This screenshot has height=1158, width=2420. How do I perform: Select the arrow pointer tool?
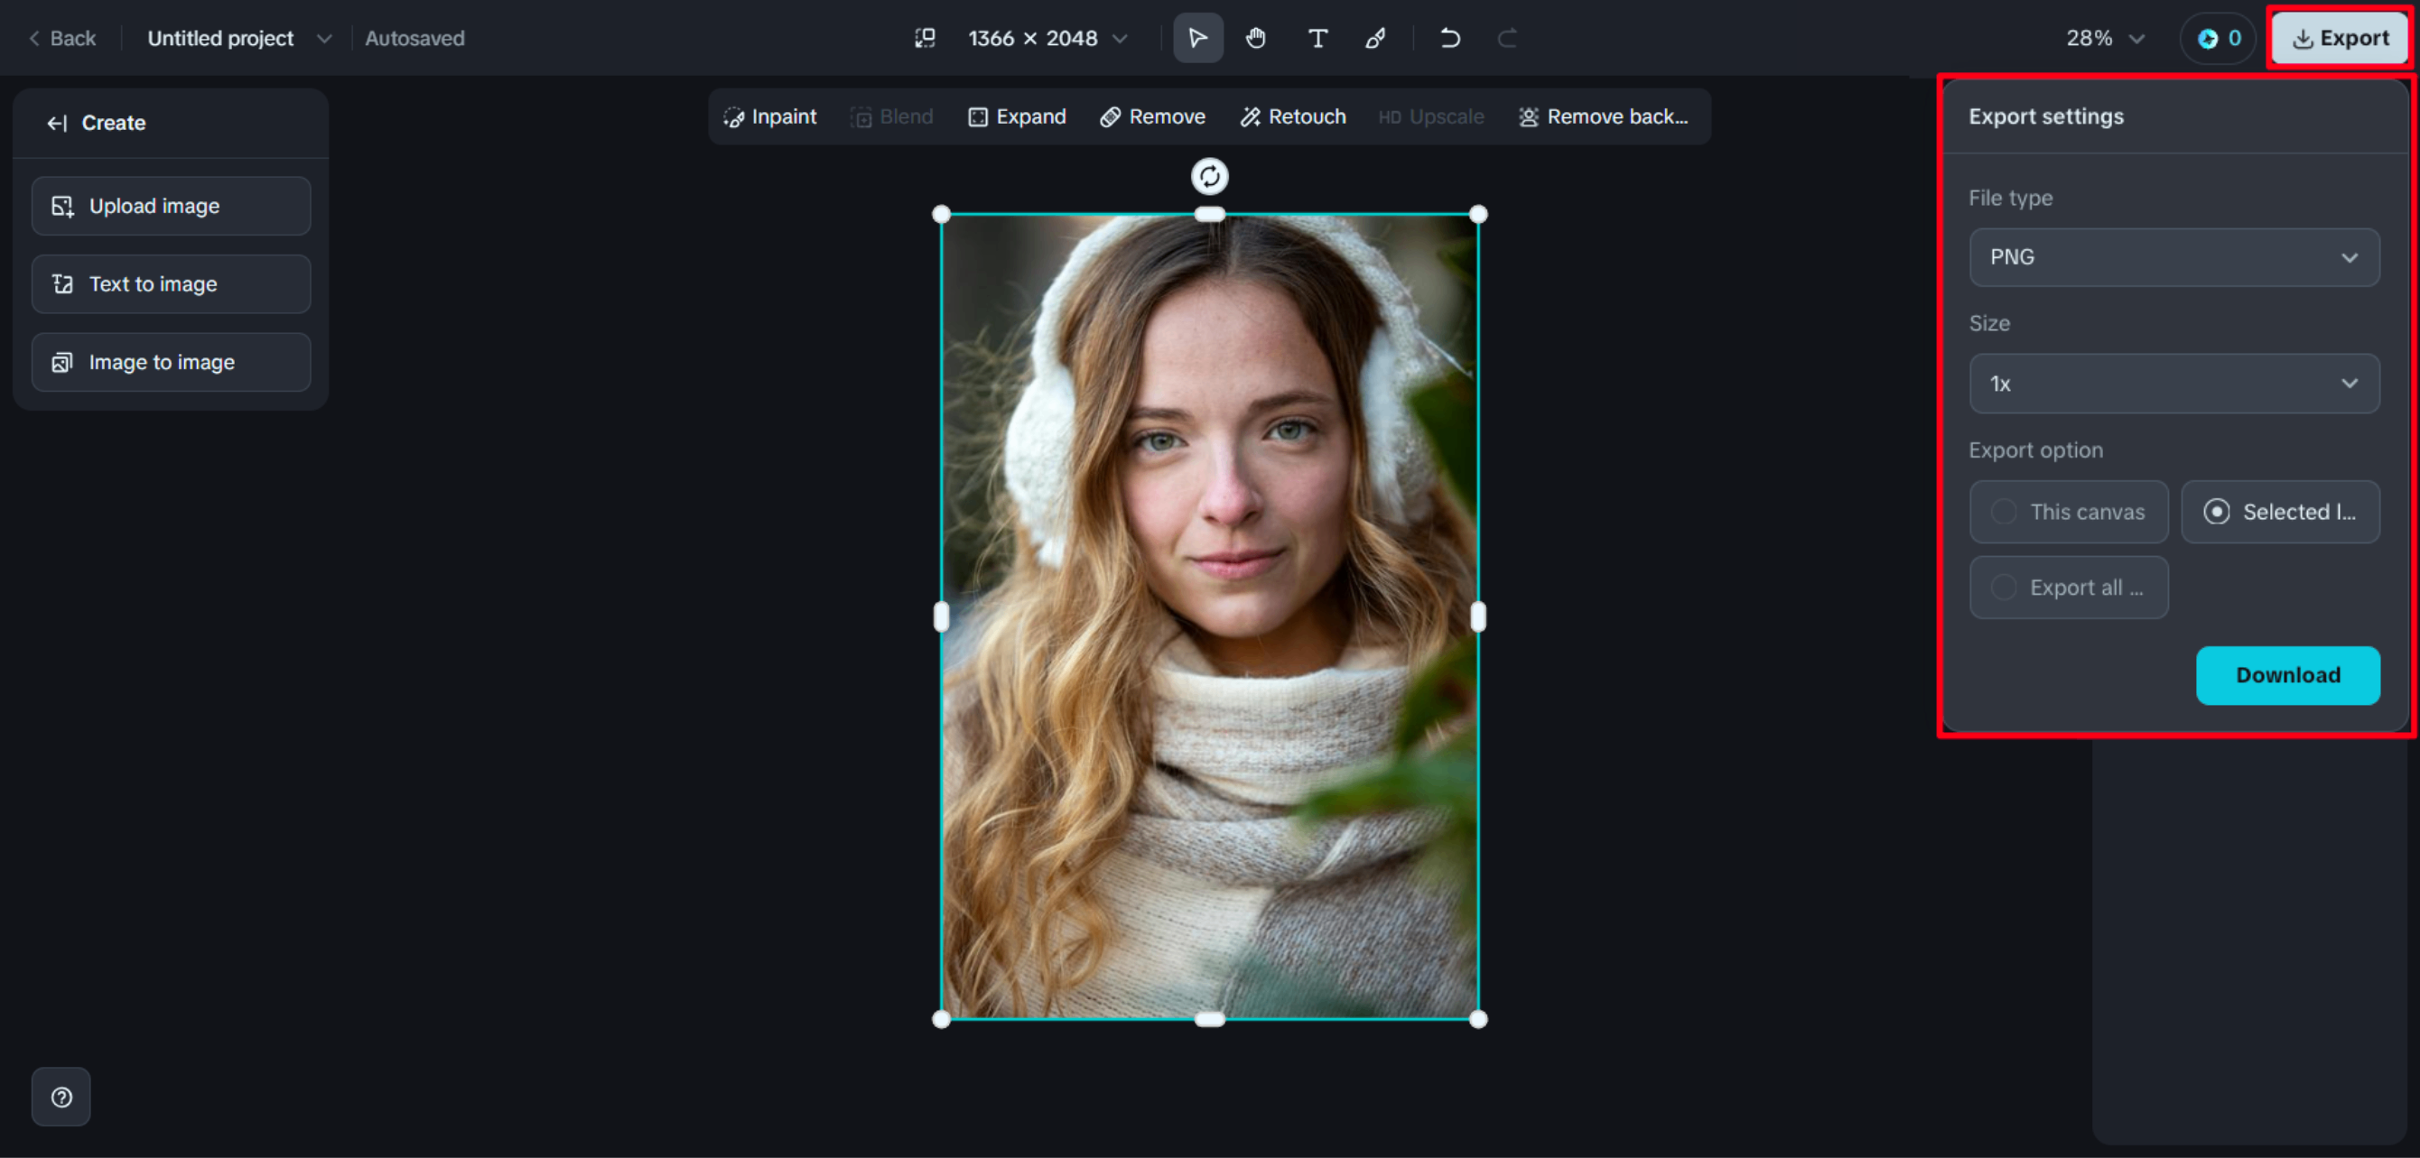[x=1197, y=39]
